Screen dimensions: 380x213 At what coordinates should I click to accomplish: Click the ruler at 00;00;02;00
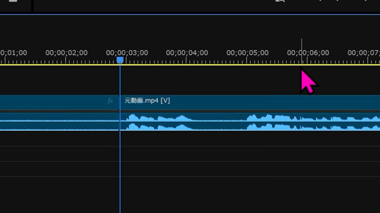pos(66,53)
